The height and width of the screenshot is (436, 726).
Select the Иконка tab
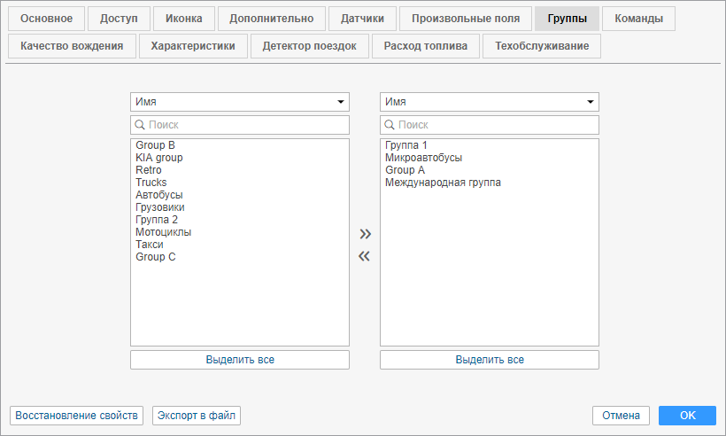[184, 19]
